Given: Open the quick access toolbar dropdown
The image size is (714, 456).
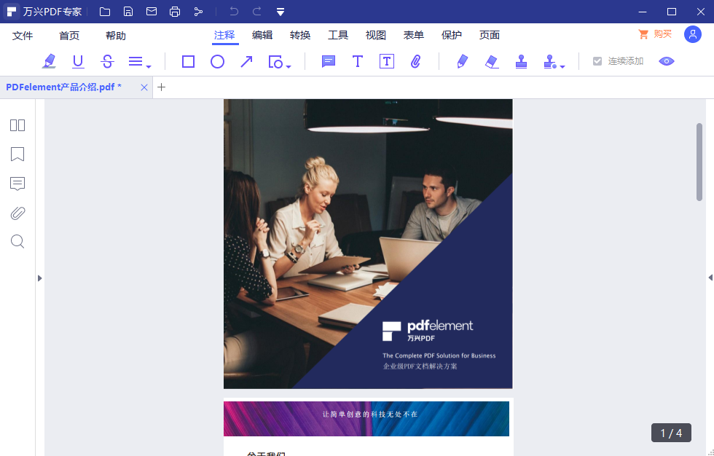Looking at the screenshot, I should click(x=280, y=12).
